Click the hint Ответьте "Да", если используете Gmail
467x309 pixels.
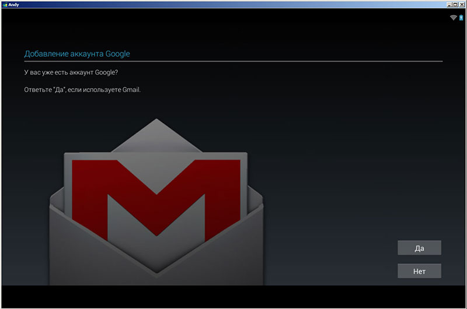point(82,90)
